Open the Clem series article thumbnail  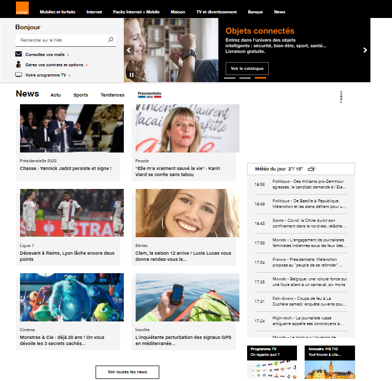pyautogui.click(x=187, y=213)
